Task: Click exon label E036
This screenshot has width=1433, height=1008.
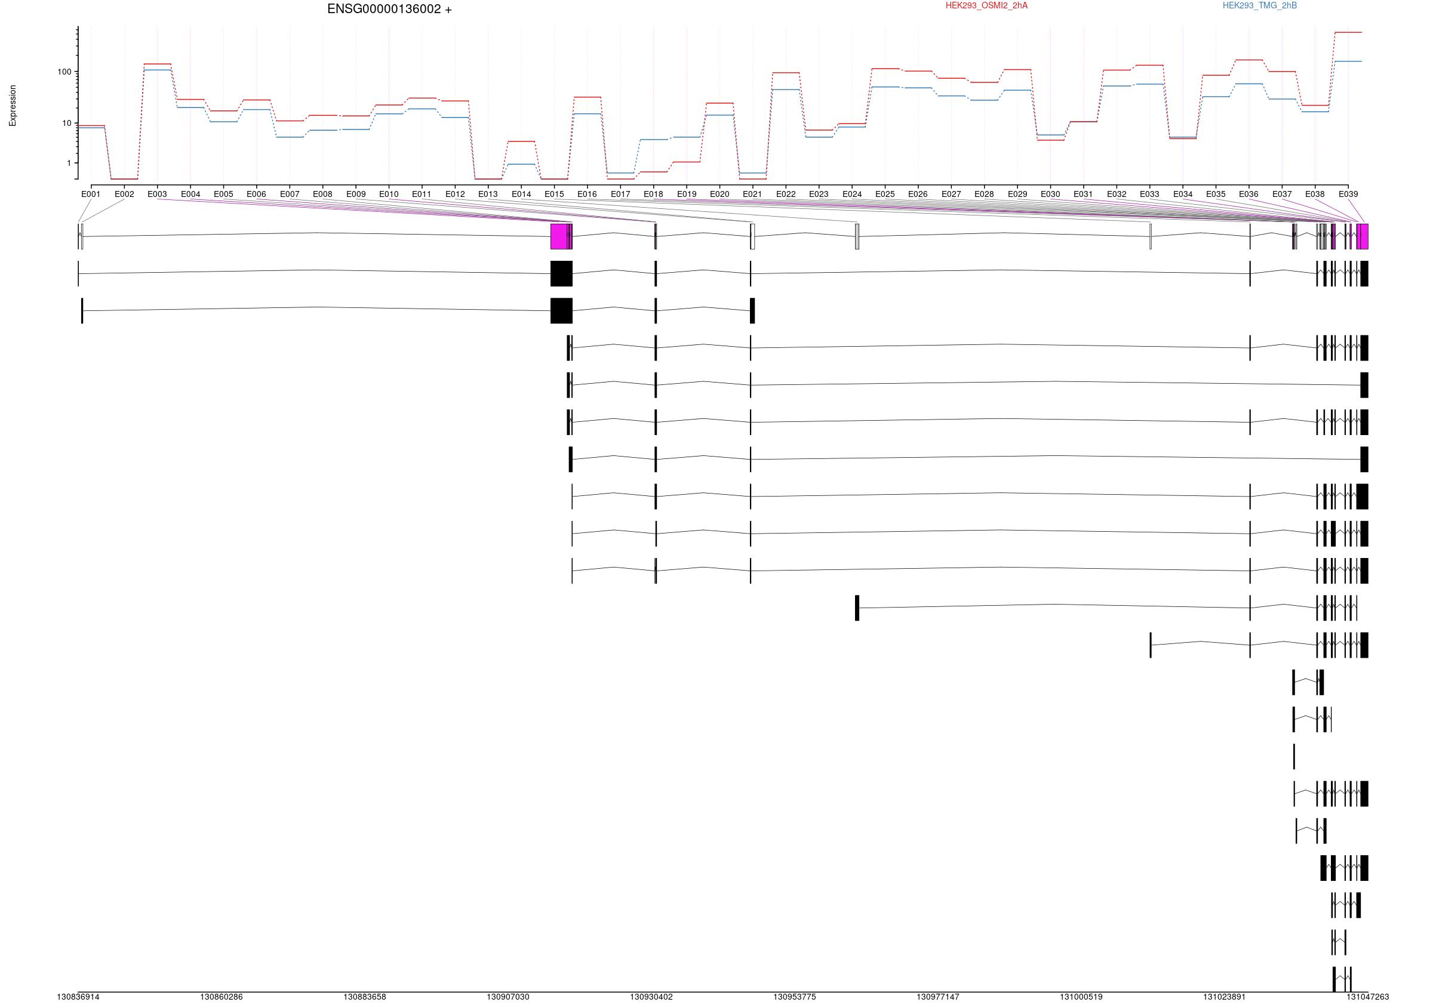Action: 1249,194
